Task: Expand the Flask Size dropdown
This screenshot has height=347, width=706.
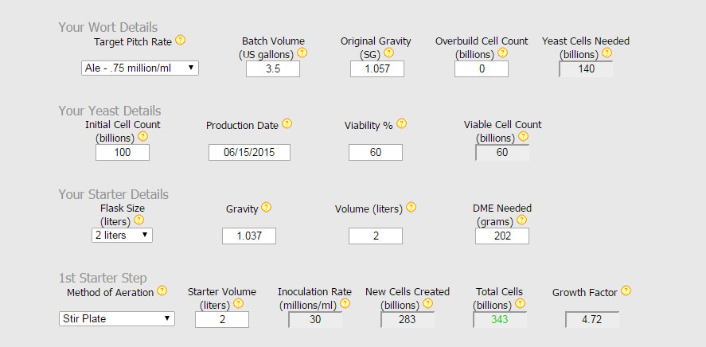Action: coord(122,236)
